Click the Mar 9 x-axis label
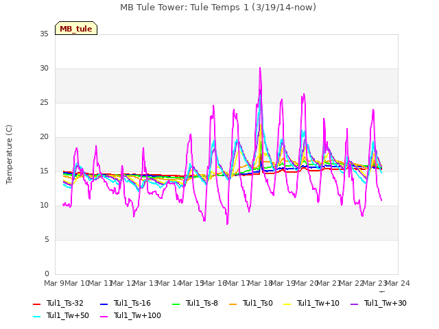The width and height of the screenshot is (439, 329). tap(54, 283)
